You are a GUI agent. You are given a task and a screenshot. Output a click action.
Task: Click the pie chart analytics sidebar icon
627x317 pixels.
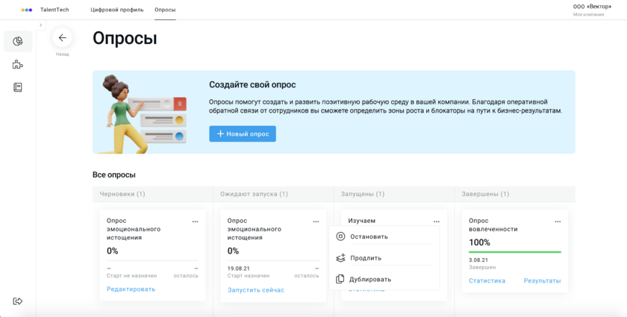(18, 42)
